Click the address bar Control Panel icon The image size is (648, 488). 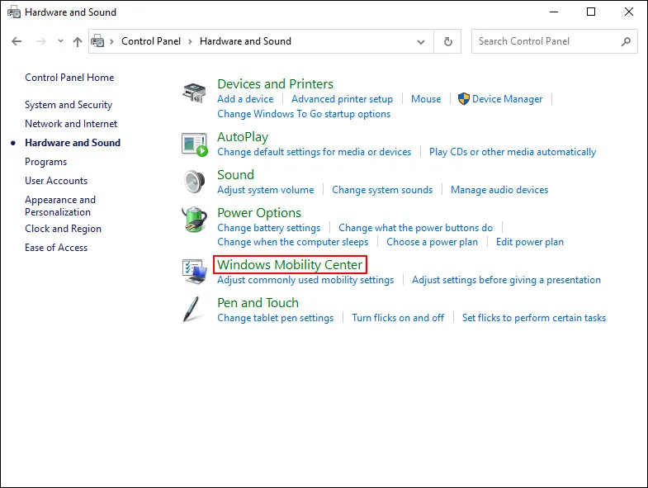coord(97,41)
